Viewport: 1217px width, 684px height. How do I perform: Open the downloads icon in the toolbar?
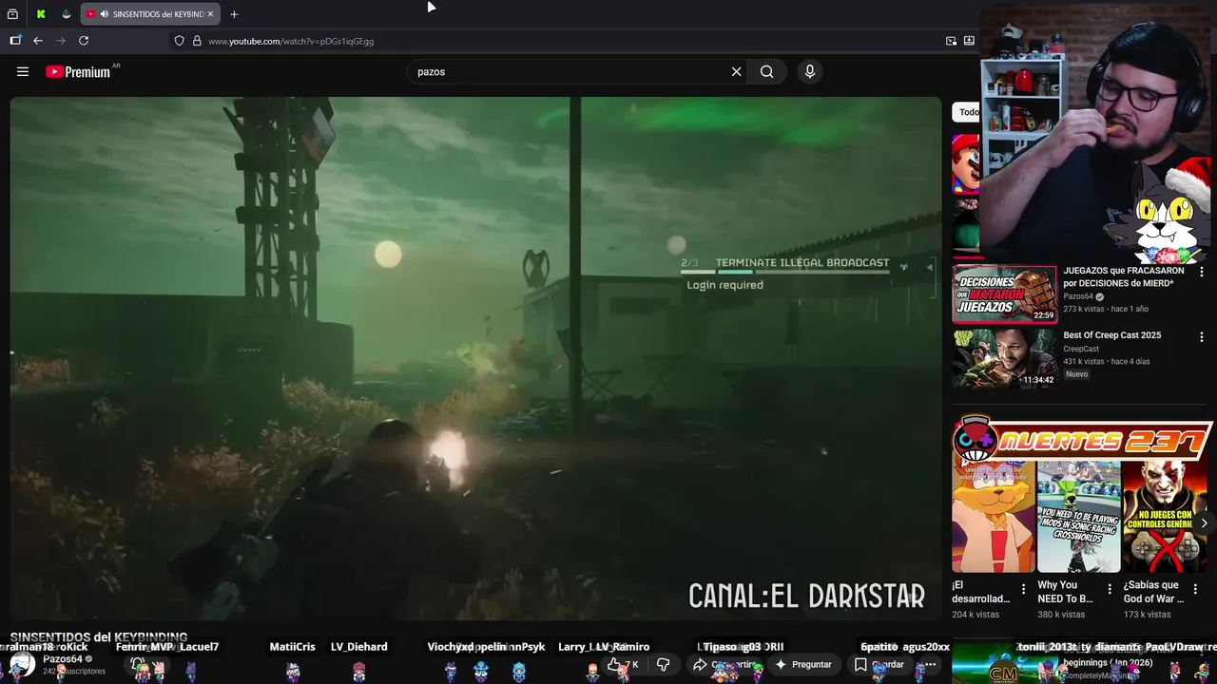969,41
